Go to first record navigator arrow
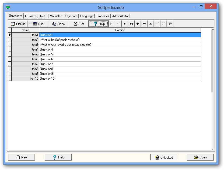This screenshot has height=170, width=224. tap(112, 24)
